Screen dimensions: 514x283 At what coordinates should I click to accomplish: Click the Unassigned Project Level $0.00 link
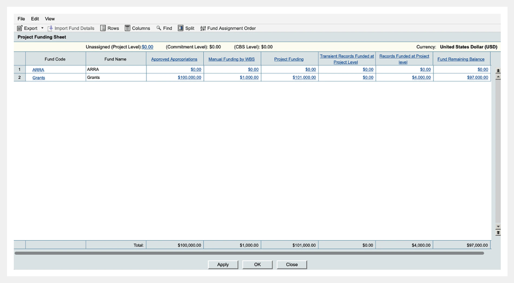pyautogui.click(x=147, y=47)
